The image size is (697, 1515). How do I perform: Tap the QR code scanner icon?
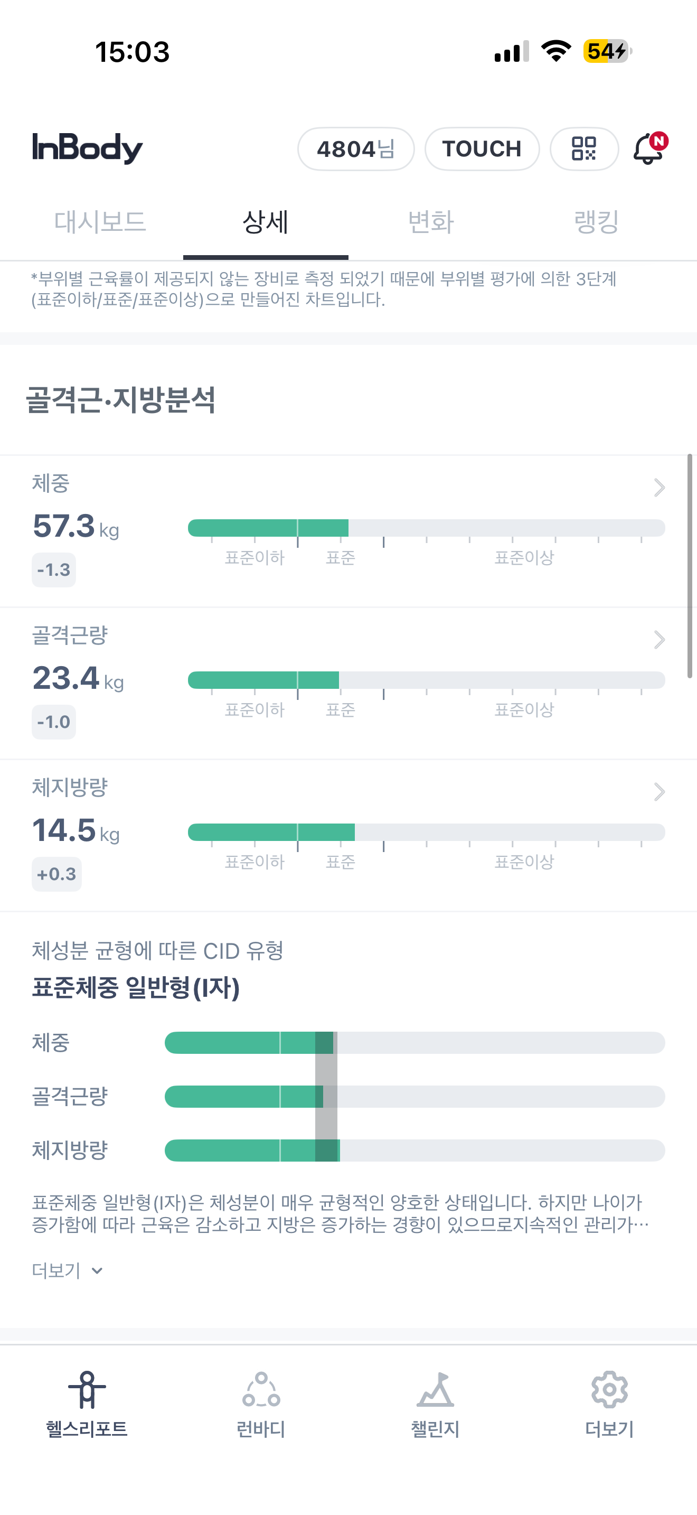tap(583, 149)
